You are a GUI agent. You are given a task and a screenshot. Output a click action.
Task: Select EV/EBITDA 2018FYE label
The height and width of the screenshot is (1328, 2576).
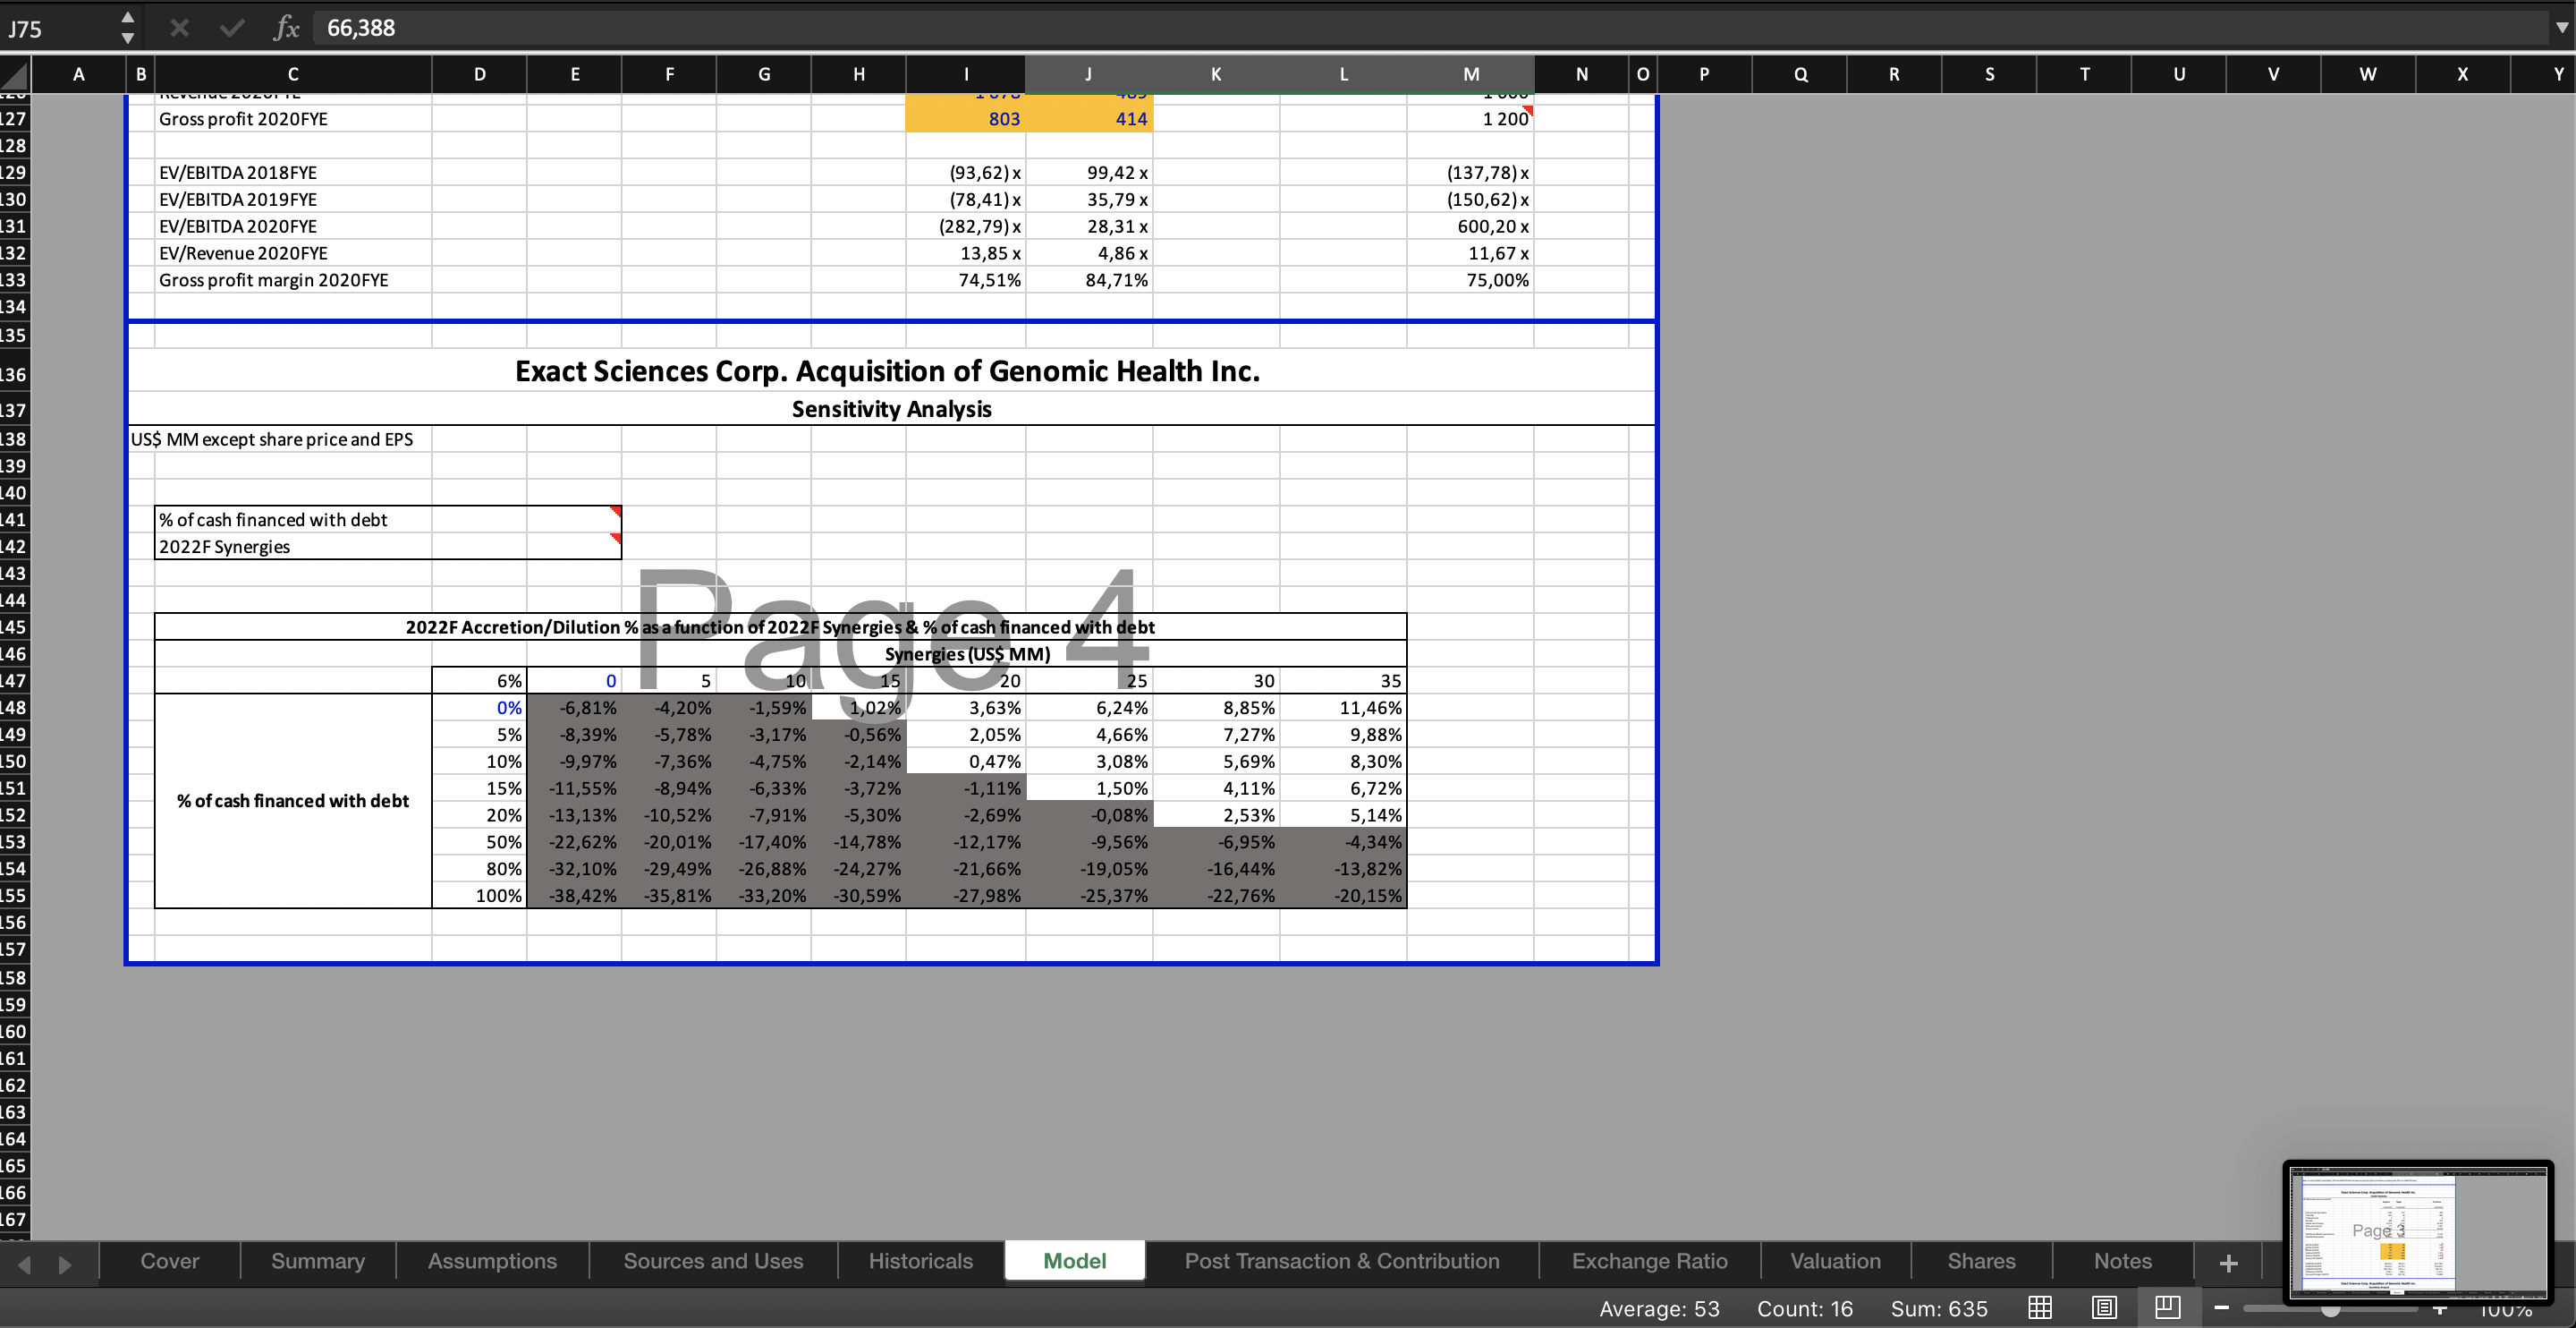(293, 173)
